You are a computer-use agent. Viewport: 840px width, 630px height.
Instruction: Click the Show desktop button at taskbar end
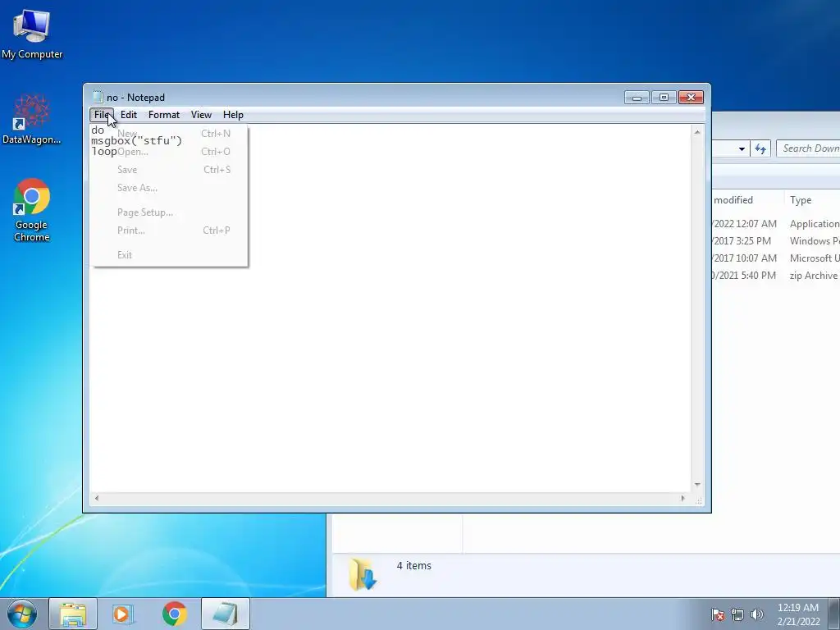[834, 614]
